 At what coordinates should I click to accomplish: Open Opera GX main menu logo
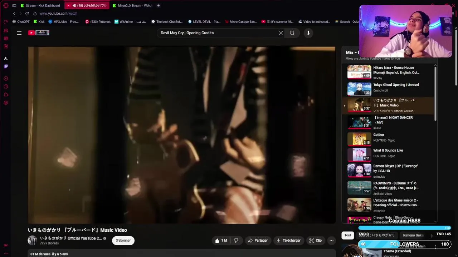point(6,5)
